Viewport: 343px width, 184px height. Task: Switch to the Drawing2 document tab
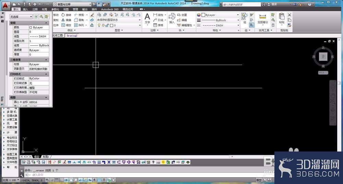pos(72,36)
